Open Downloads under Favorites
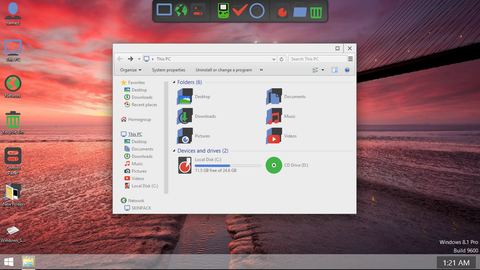 click(139, 97)
